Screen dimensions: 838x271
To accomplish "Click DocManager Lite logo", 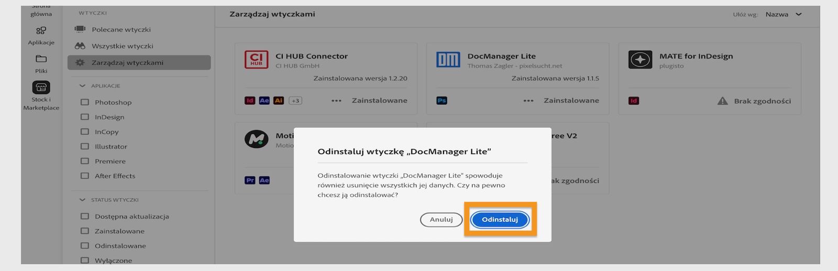I will pos(448,60).
